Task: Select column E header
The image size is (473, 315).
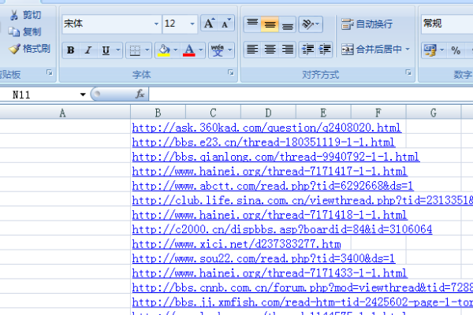Action: [x=323, y=113]
